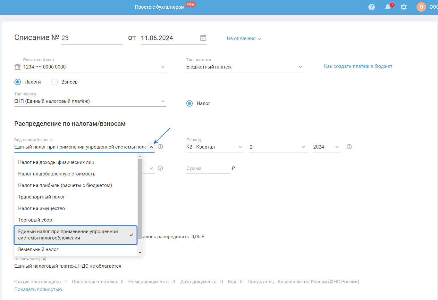Select the Налоги radio button

tap(18, 82)
